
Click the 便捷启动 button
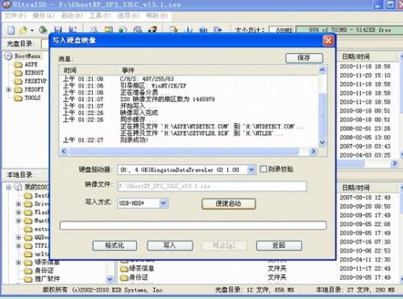point(228,204)
